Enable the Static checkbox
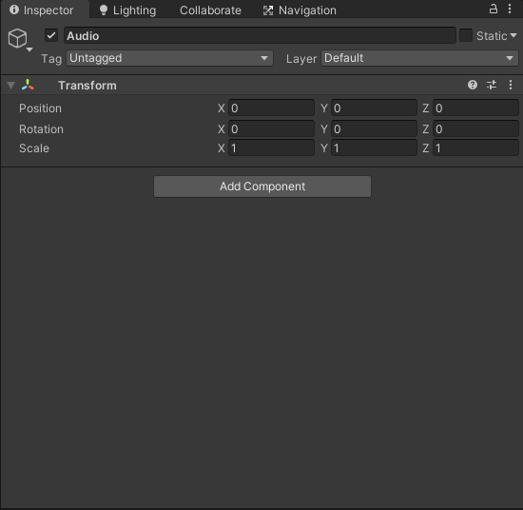523x510 pixels. click(x=466, y=35)
